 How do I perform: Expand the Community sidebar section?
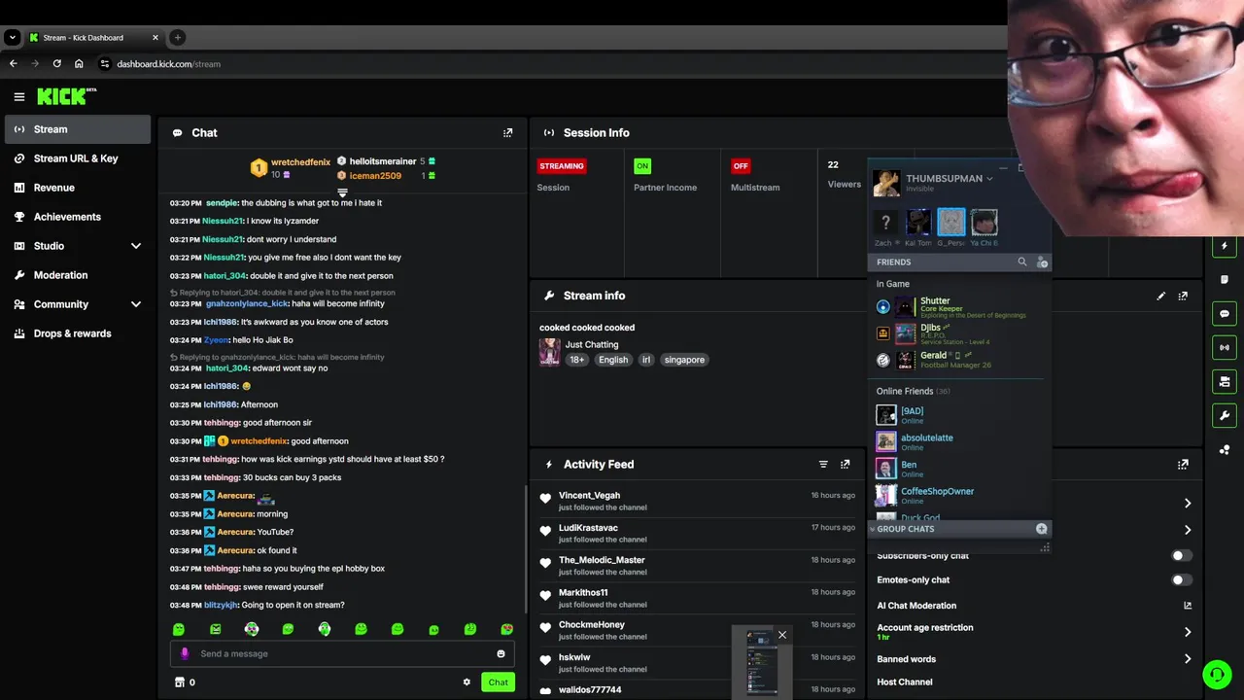135,304
